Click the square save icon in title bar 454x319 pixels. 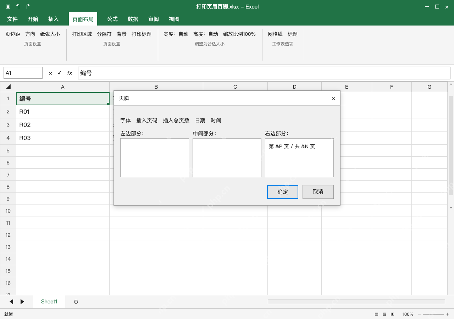pyautogui.click(x=8, y=6)
